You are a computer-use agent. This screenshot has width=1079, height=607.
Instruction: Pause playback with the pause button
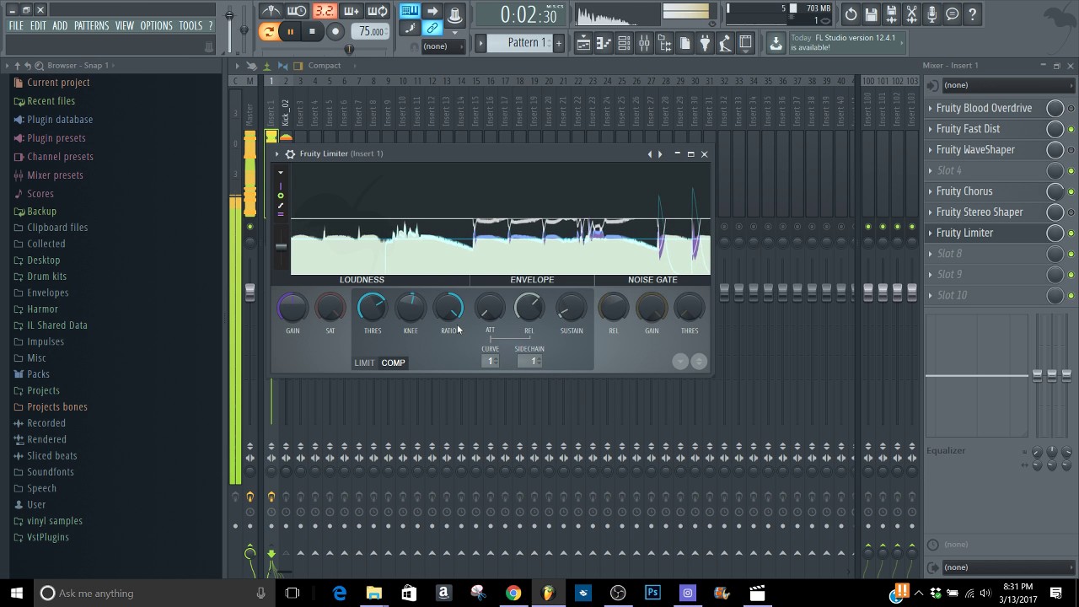point(290,32)
